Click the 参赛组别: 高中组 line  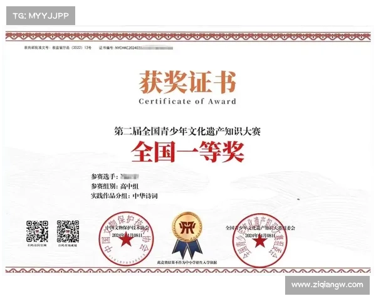point(115,186)
